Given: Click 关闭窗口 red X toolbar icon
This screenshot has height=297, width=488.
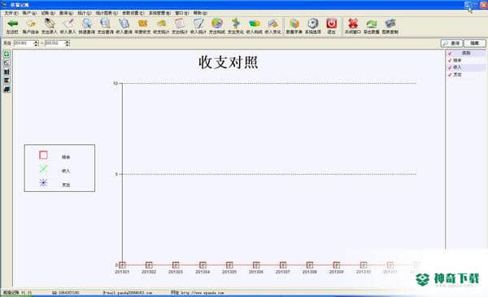Looking at the screenshot, I should tap(353, 26).
